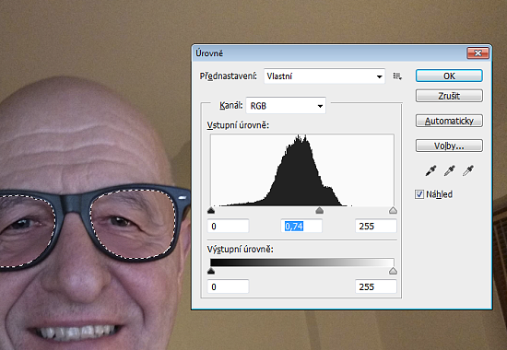Click the levels histogram graph

[302, 170]
